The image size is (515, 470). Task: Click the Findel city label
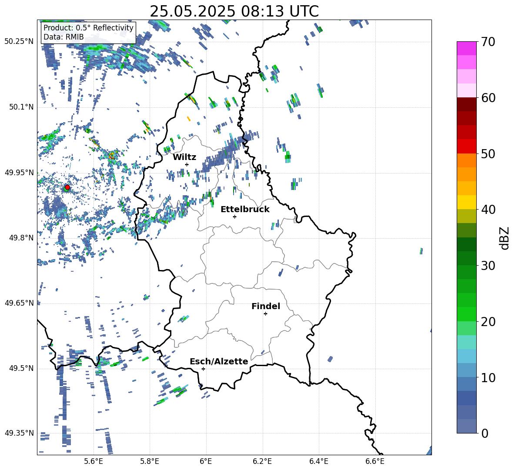(266, 306)
